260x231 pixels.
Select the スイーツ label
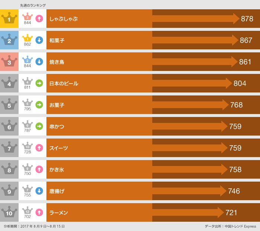59,148
